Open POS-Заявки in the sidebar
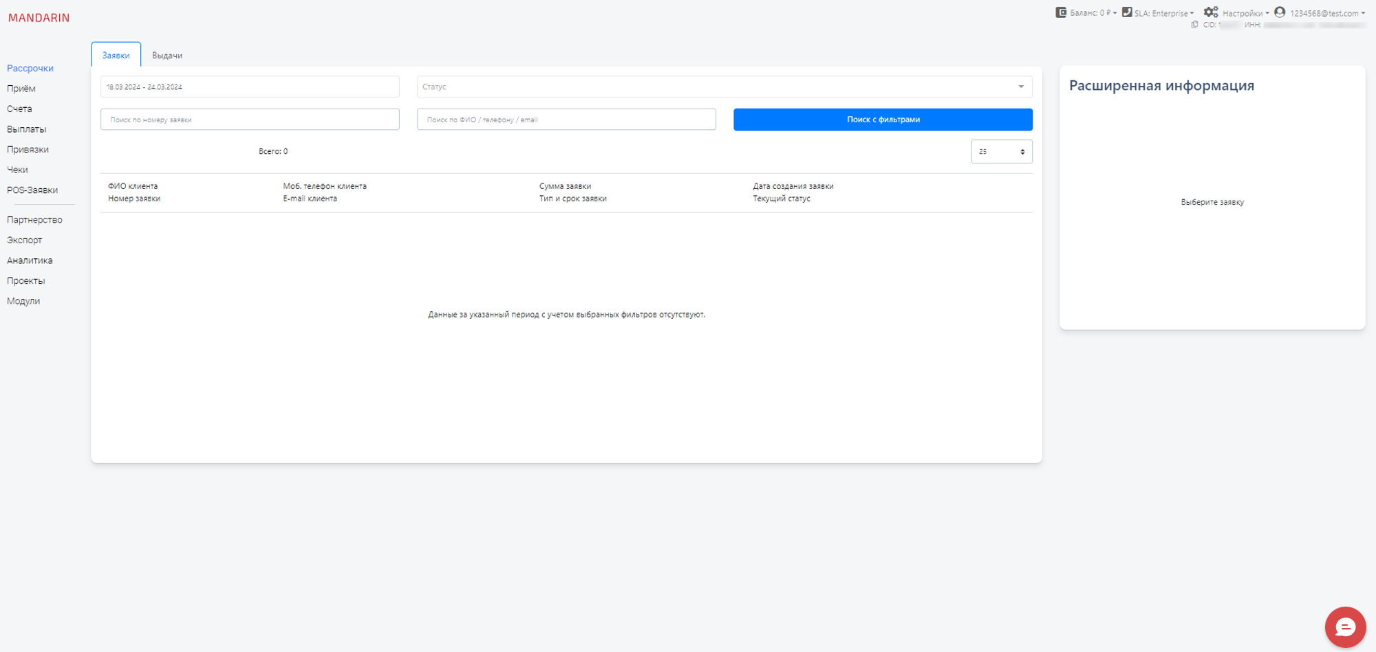This screenshot has height=652, width=1376. click(32, 190)
